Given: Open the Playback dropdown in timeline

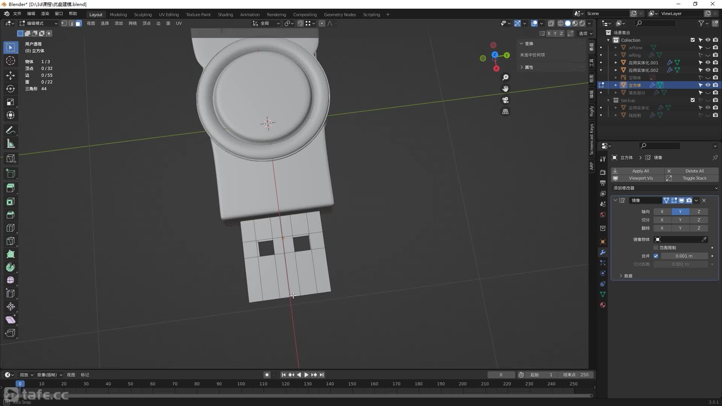Looking at the screenshot, I should click(26, 375).
